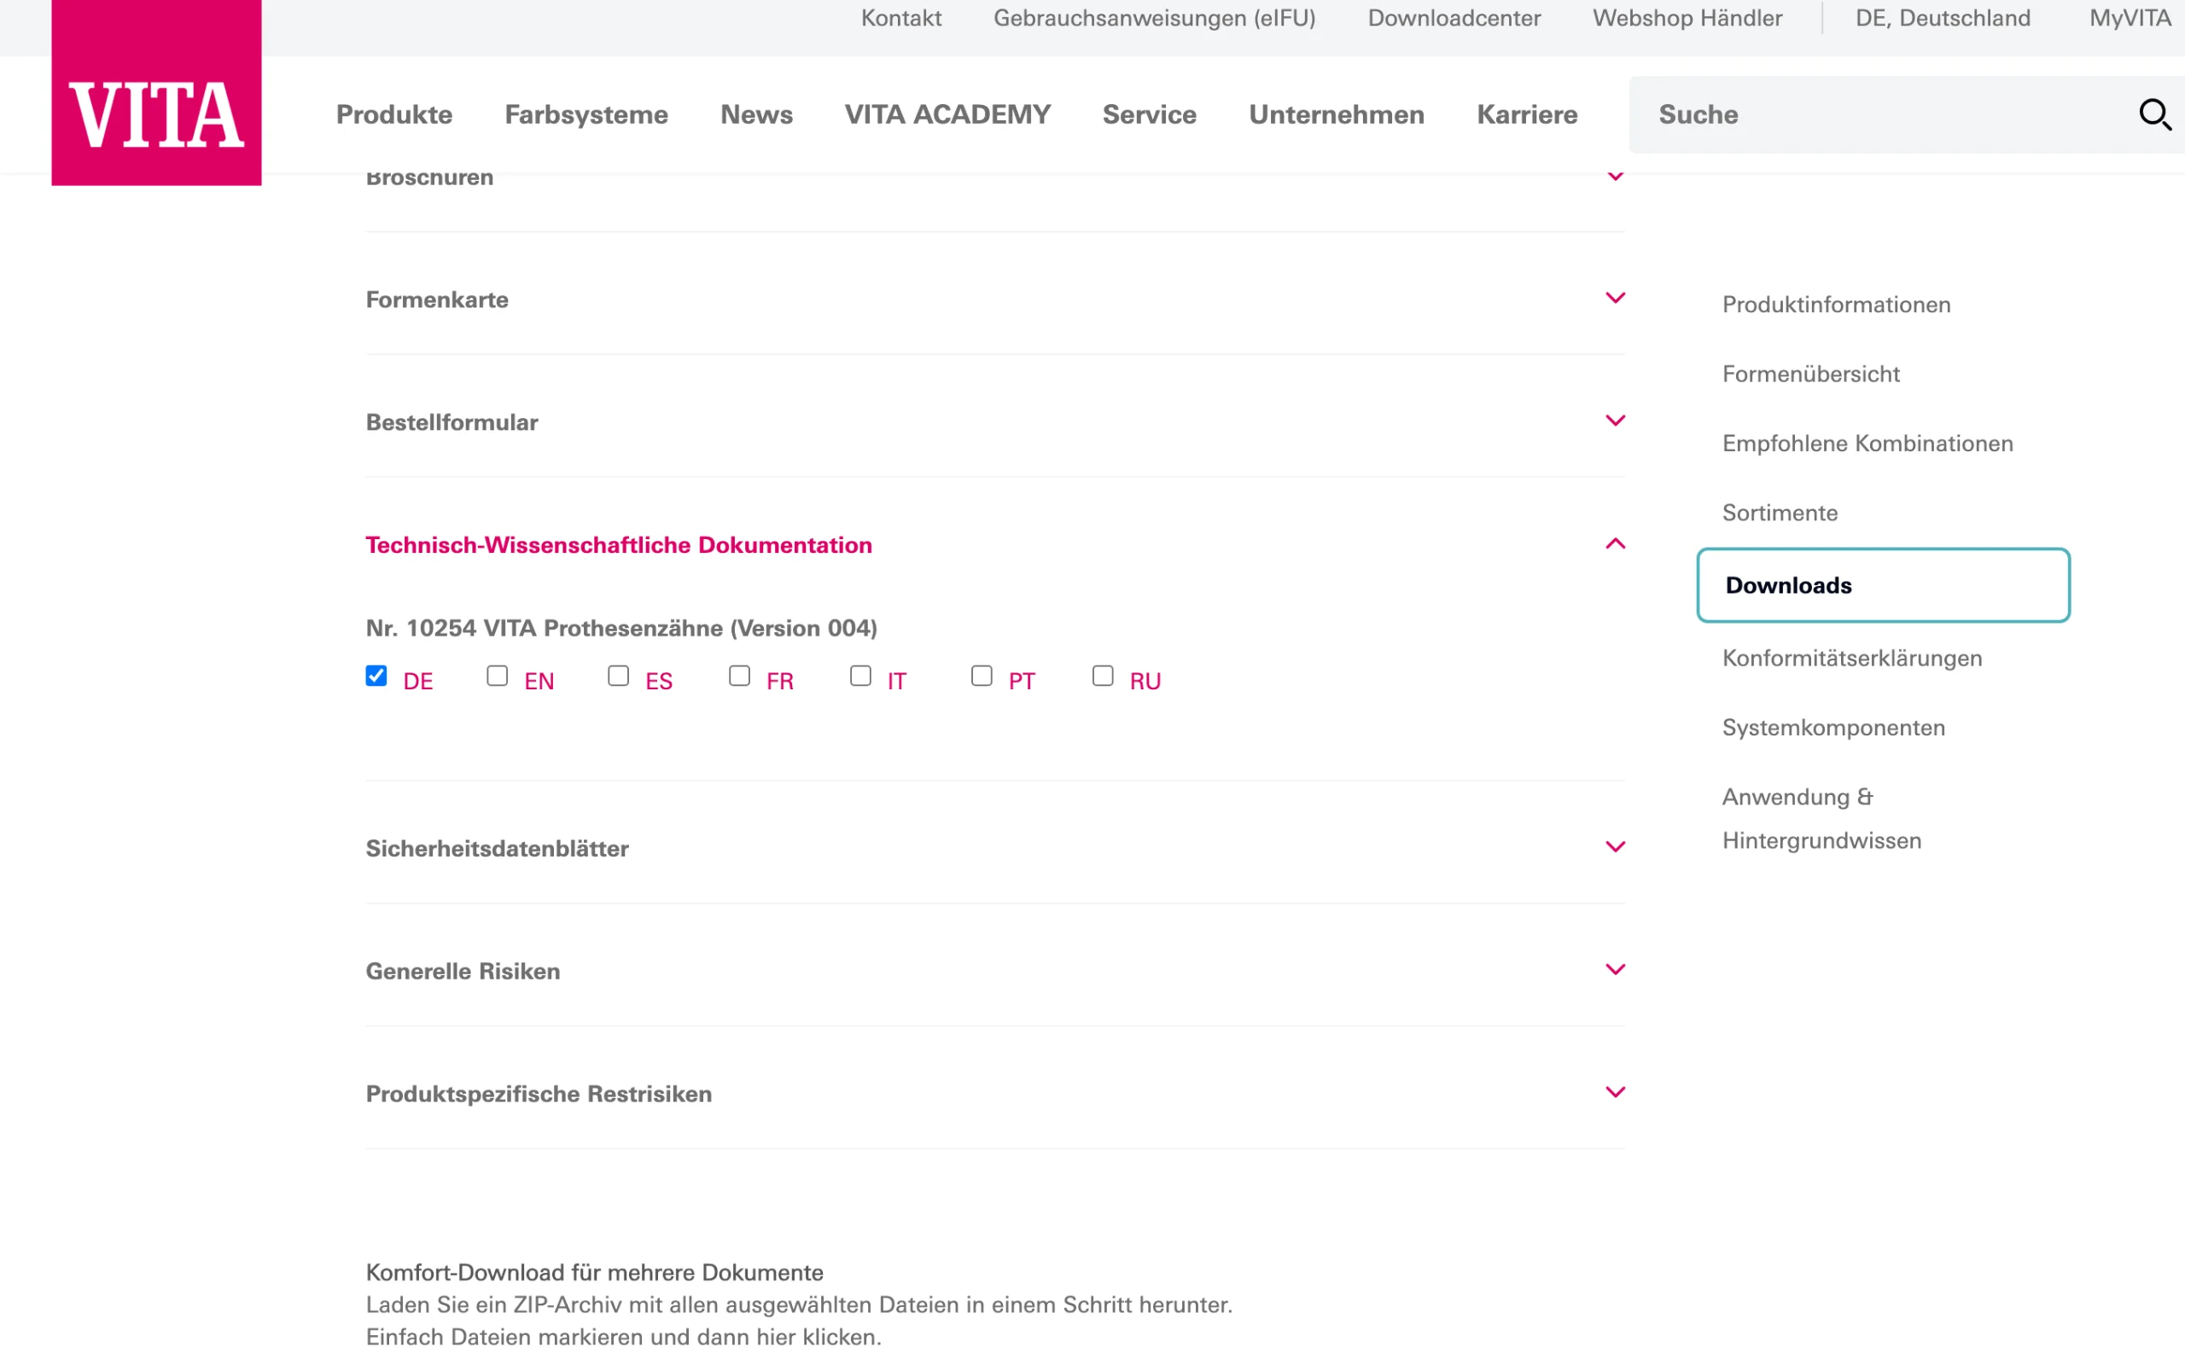Expand the Broschüren section chevron

point(1615,177)
